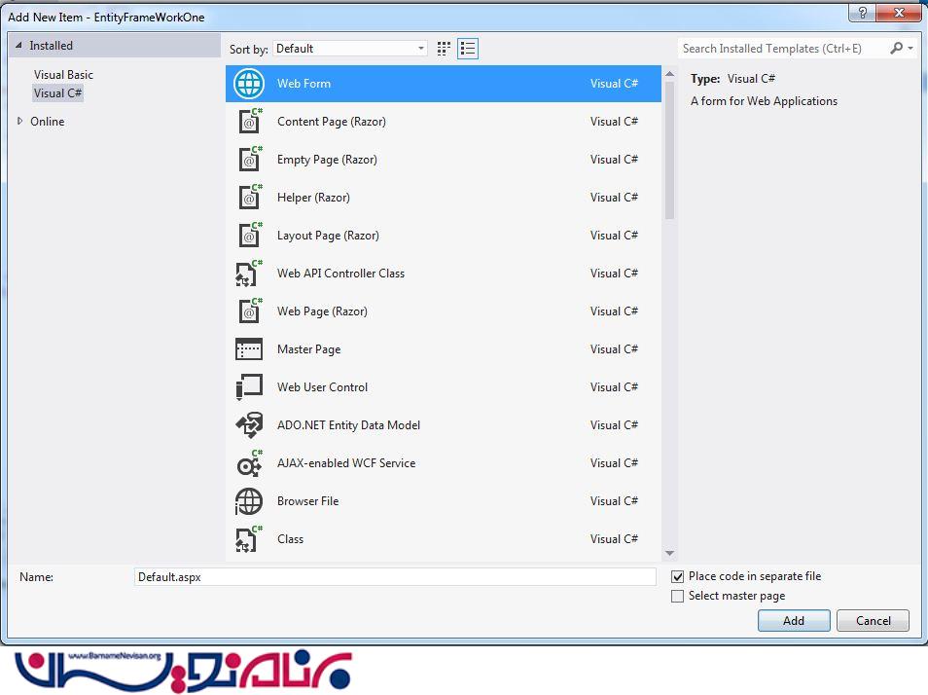This screenshot has width=928, height=695.
Task: Click Visual C# label in Master Page row
Action: click(x=614, y=349)
